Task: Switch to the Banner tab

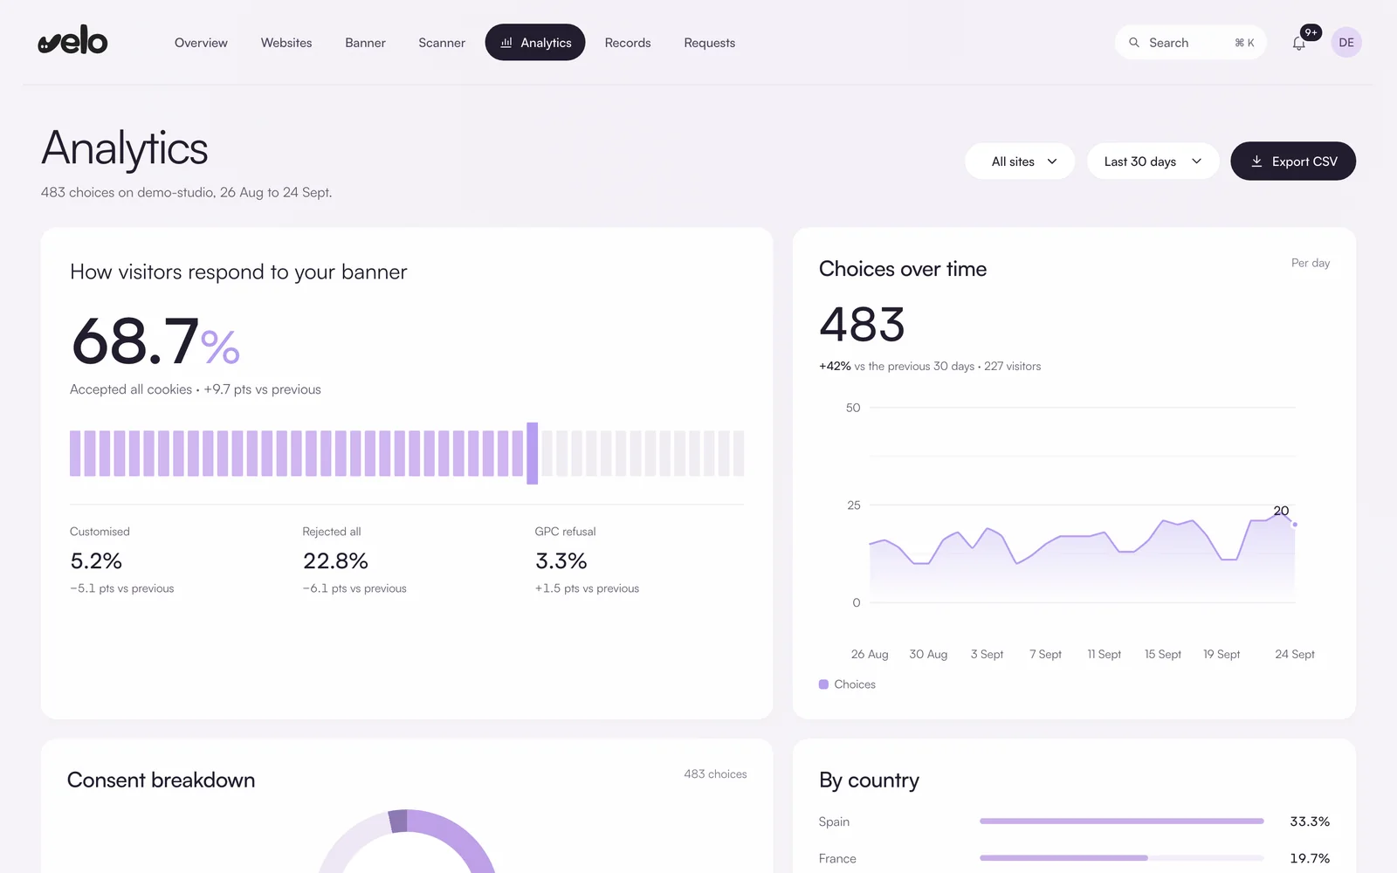Action: pos(365,43)
